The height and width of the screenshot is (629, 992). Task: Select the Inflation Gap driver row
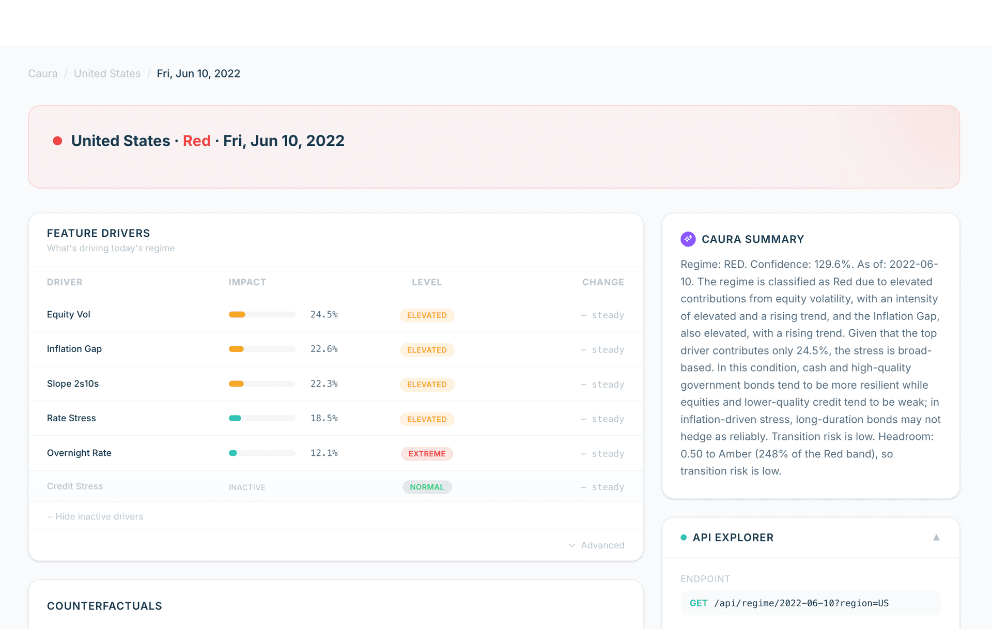74,349
